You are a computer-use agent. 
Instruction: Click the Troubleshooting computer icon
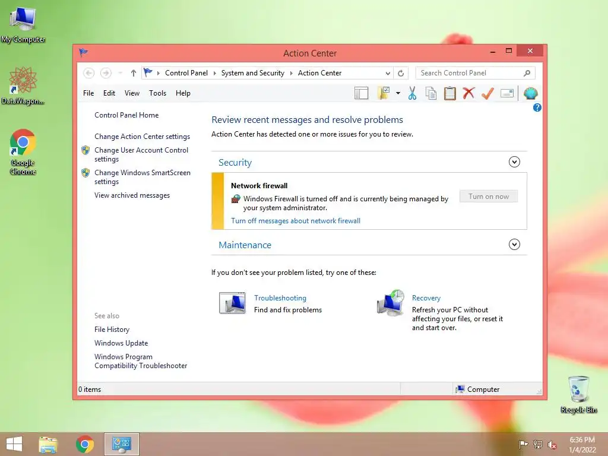tap(232, 302)
